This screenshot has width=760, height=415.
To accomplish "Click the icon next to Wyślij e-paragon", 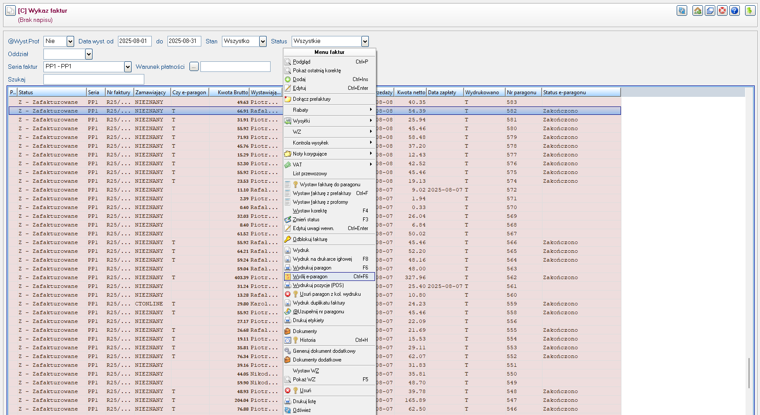I will pos(288,277).
